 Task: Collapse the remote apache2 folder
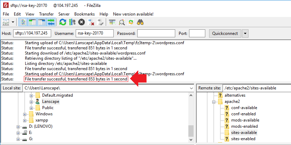pos(214,102)
